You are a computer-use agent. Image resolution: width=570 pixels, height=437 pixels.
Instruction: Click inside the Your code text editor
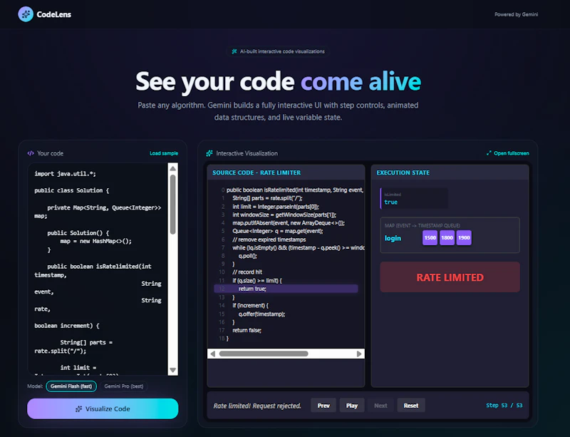pyautogui.click(x=98, y=269)
